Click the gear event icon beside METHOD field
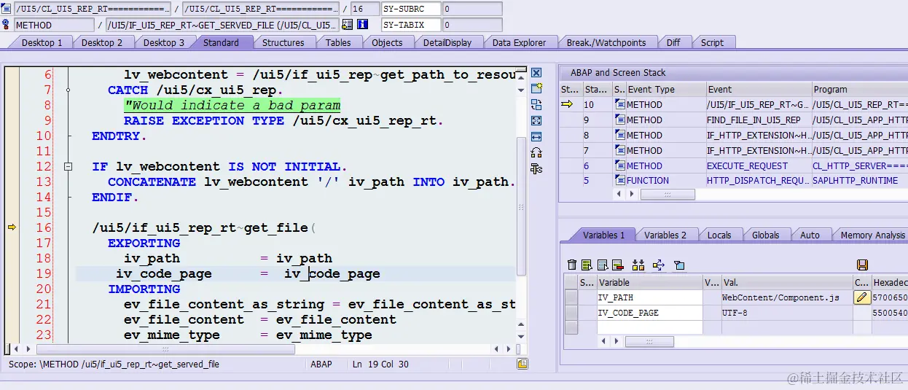Viewport: 908px width, 390px height. (6, 25)
